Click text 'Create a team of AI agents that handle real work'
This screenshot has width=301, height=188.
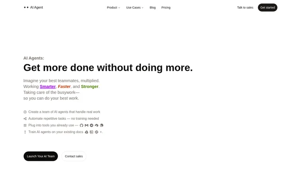(64, 112)
